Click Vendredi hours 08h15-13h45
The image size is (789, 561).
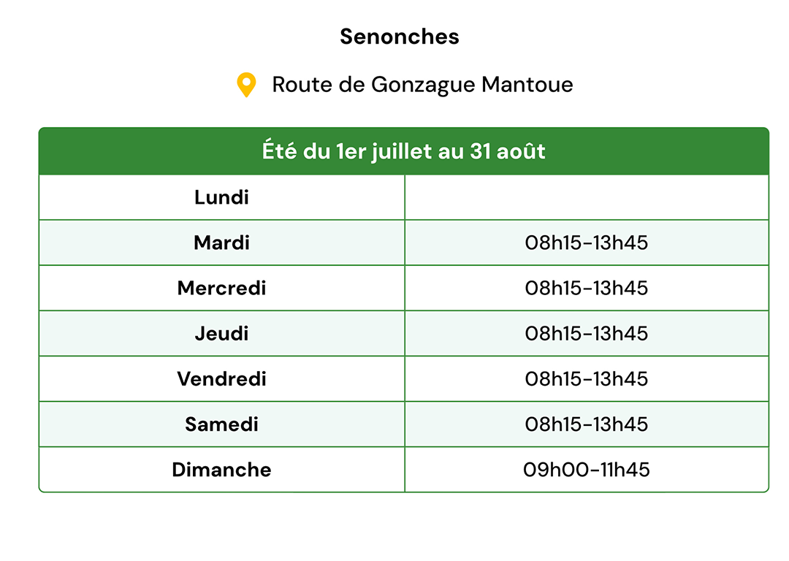click(x=587, y=379)
